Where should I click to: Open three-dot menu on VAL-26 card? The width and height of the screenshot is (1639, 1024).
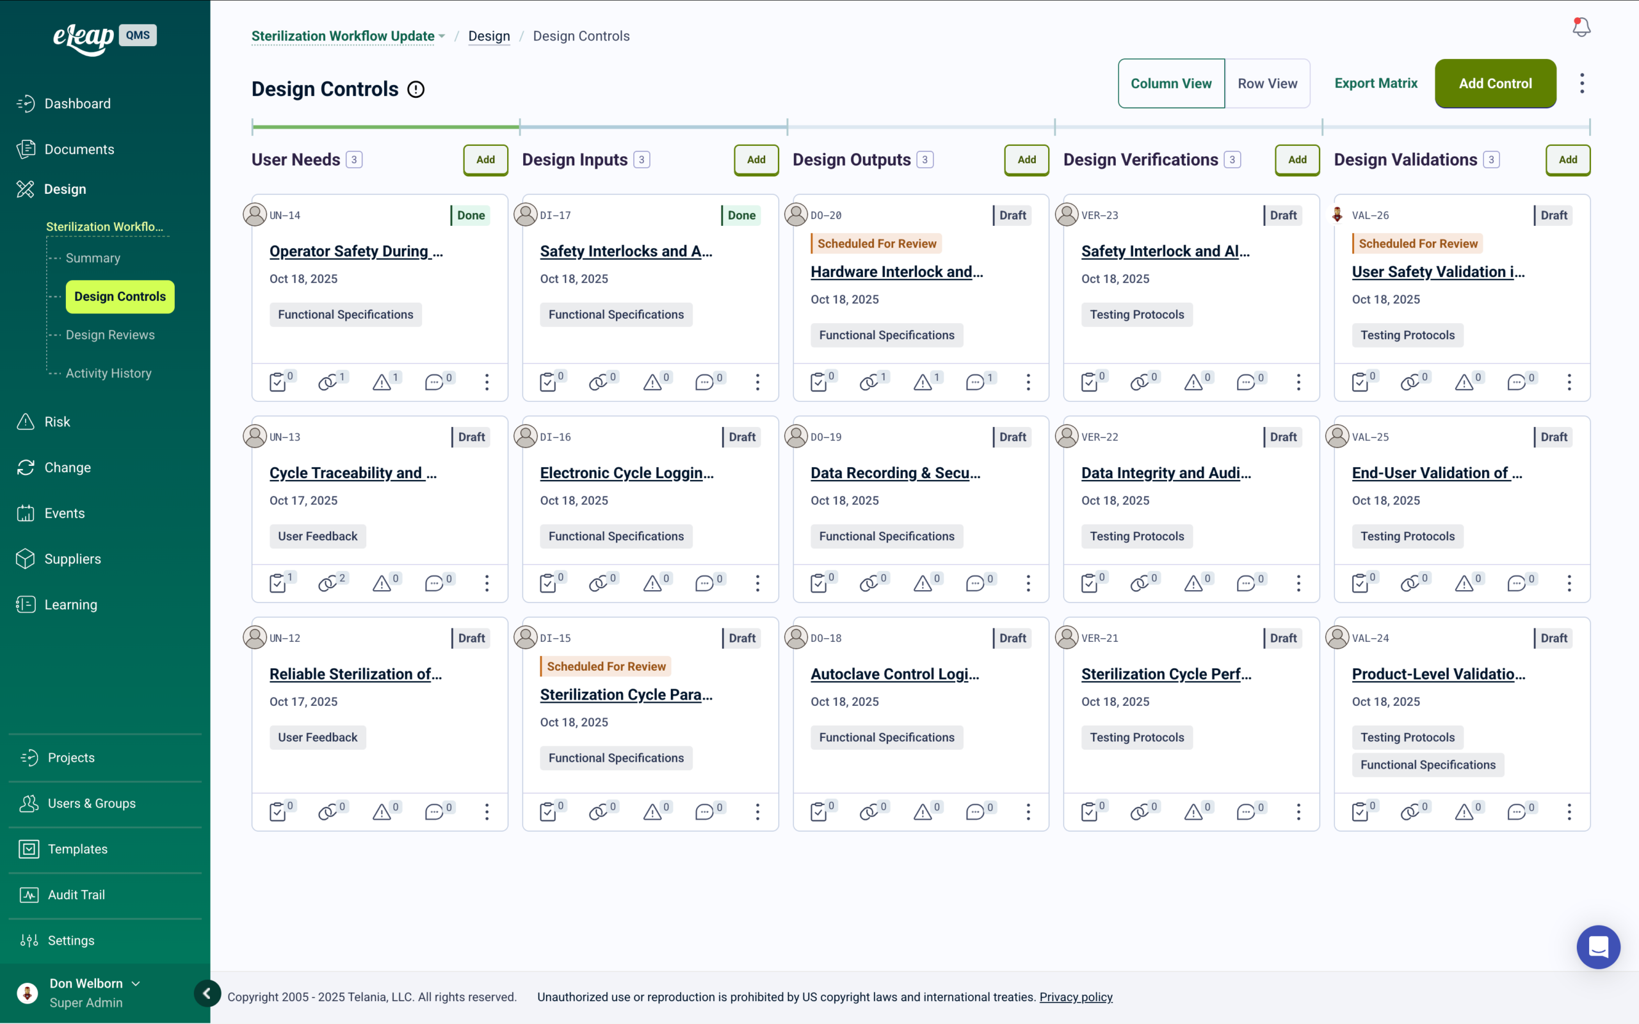click(x=1569, y=382)
